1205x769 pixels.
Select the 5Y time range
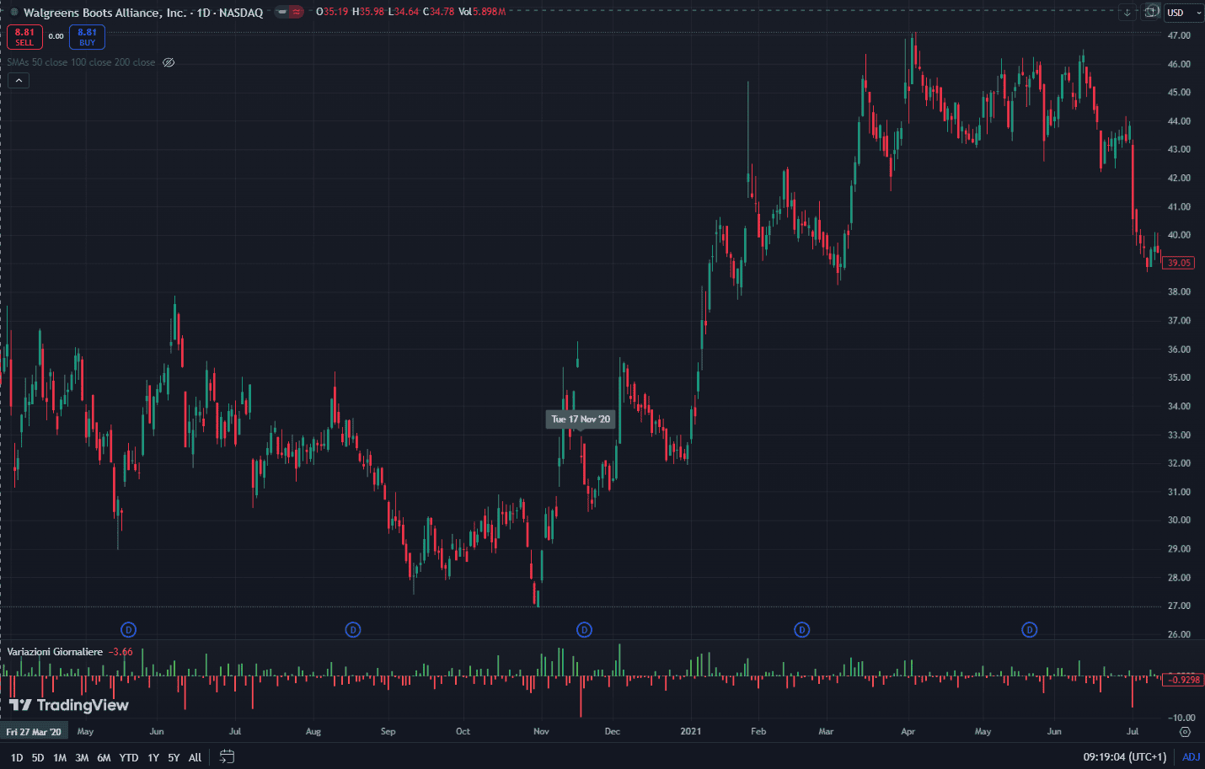click(x=174, y=757)
